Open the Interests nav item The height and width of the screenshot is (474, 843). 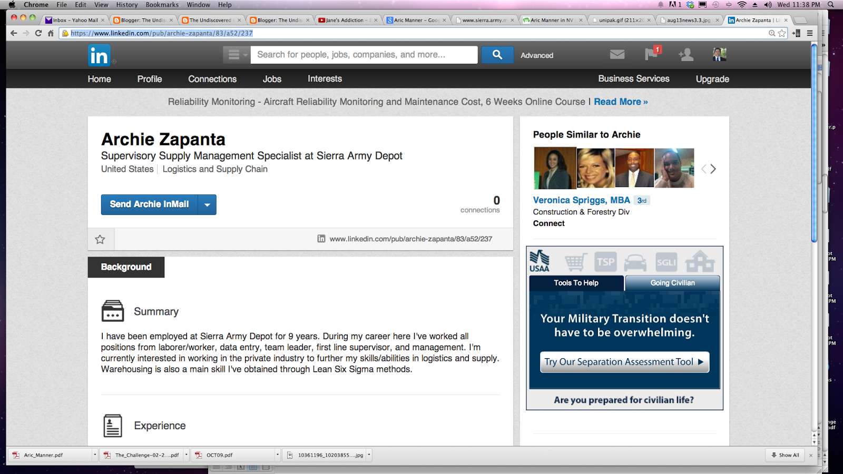(x=325, y=78)
